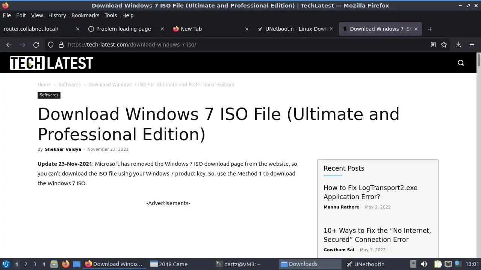Switch to UNetbootin - Linux tab
Image resolution: width=481 pixels, height=270 pixels.
[295, 29]
